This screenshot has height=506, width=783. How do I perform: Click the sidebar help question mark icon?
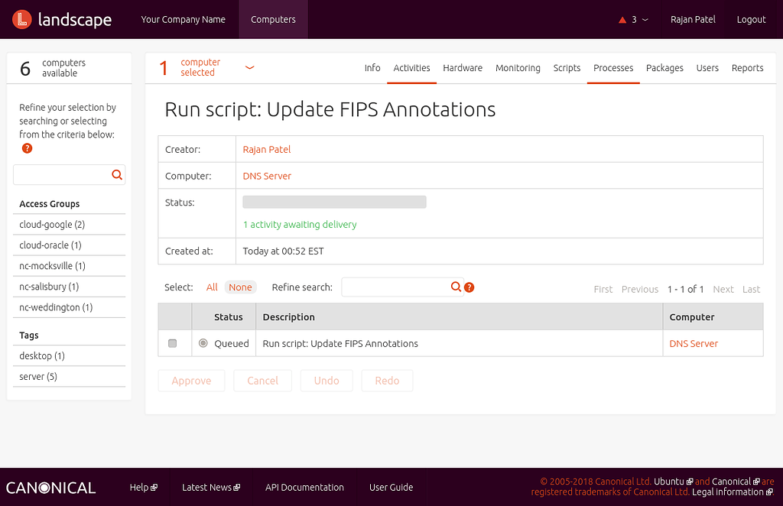[27, 148]
